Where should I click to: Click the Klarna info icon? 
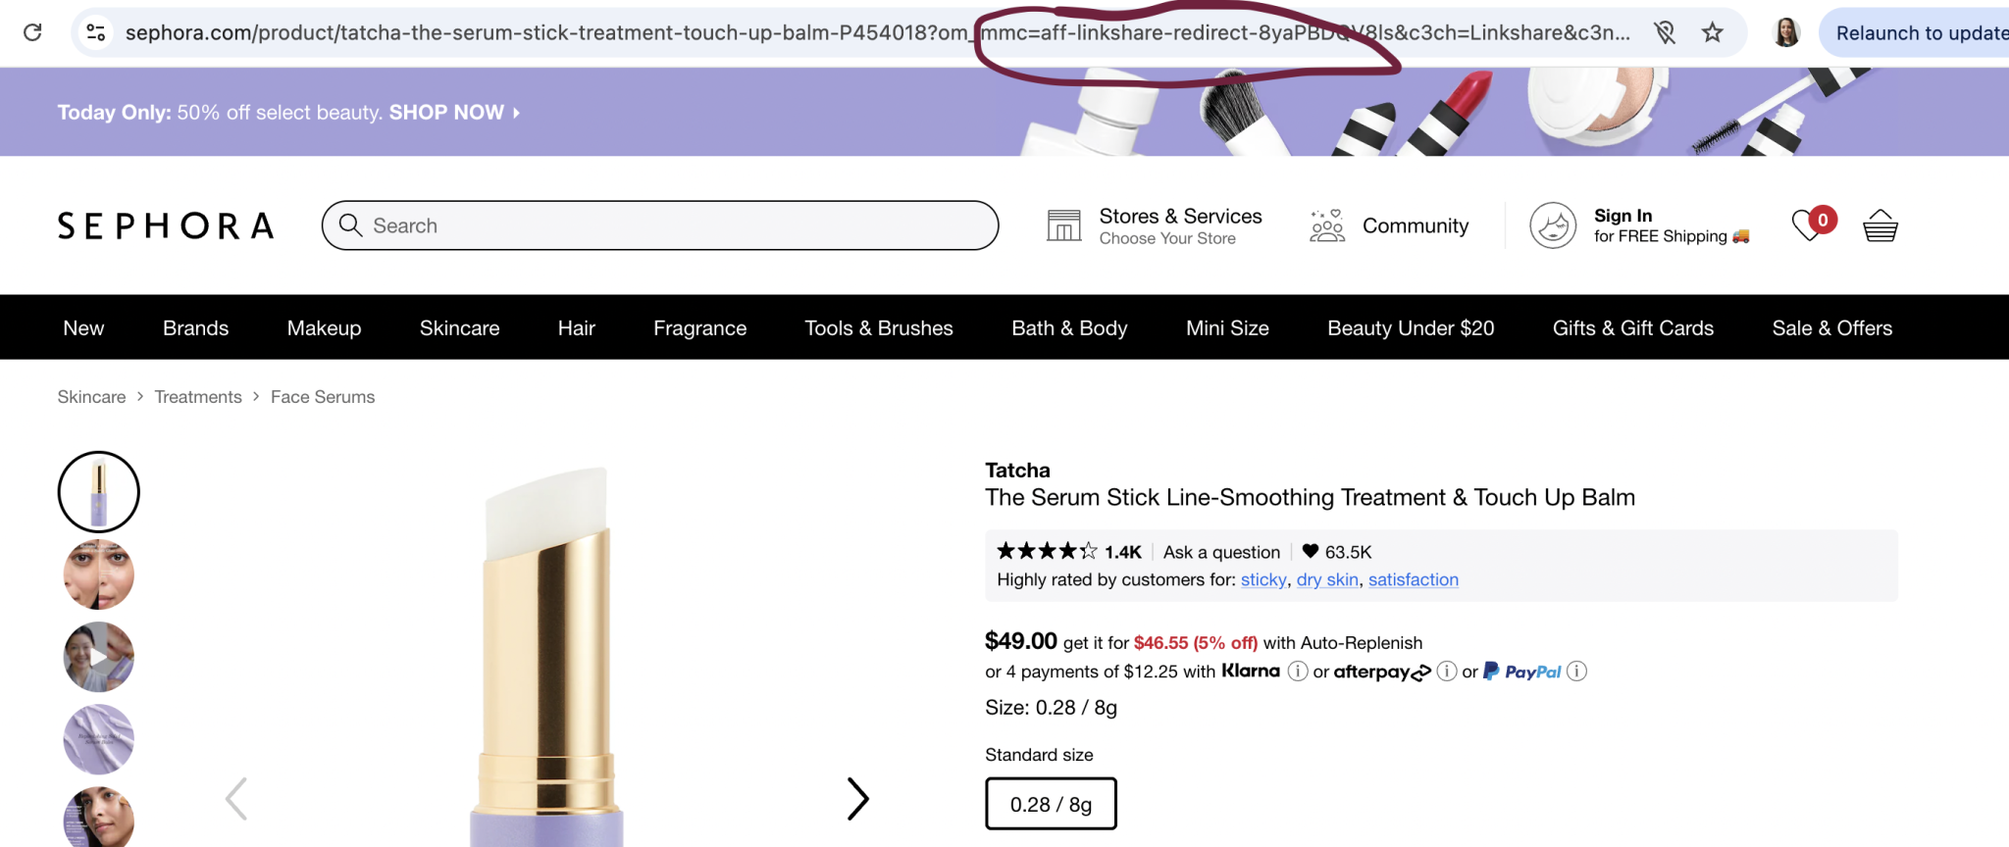point(1297,672)
